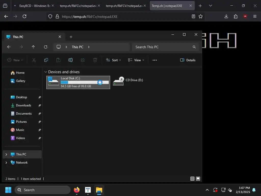Click the Share icon in Explorer toolbar
This screenshot has width=261, height=196.
[x=83, y=60]
